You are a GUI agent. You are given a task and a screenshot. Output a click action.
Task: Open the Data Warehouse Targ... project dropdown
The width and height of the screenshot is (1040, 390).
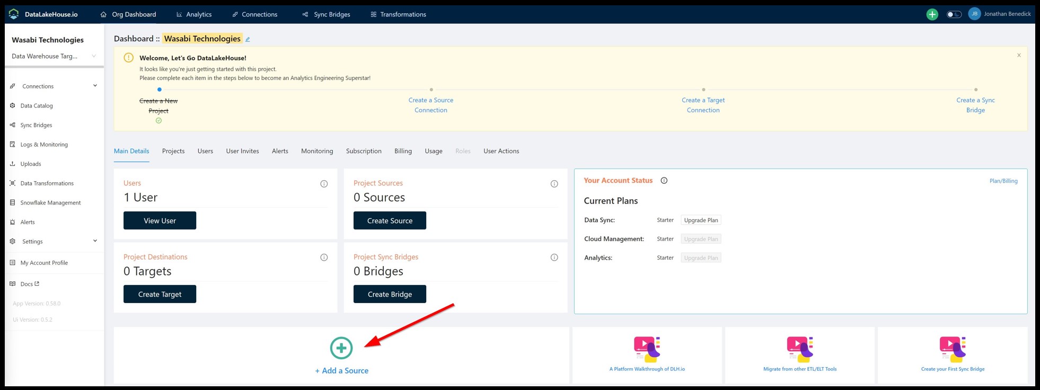pyautogui.click(x=54, y=56)
